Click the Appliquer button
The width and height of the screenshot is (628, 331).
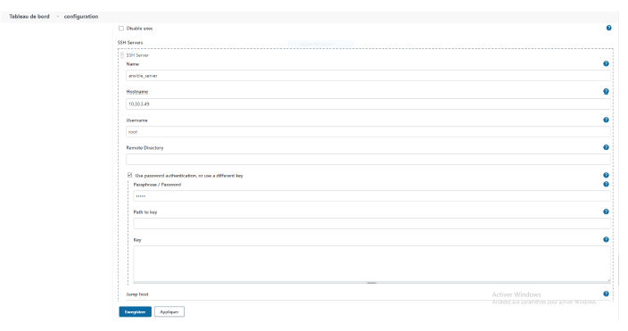169,311
